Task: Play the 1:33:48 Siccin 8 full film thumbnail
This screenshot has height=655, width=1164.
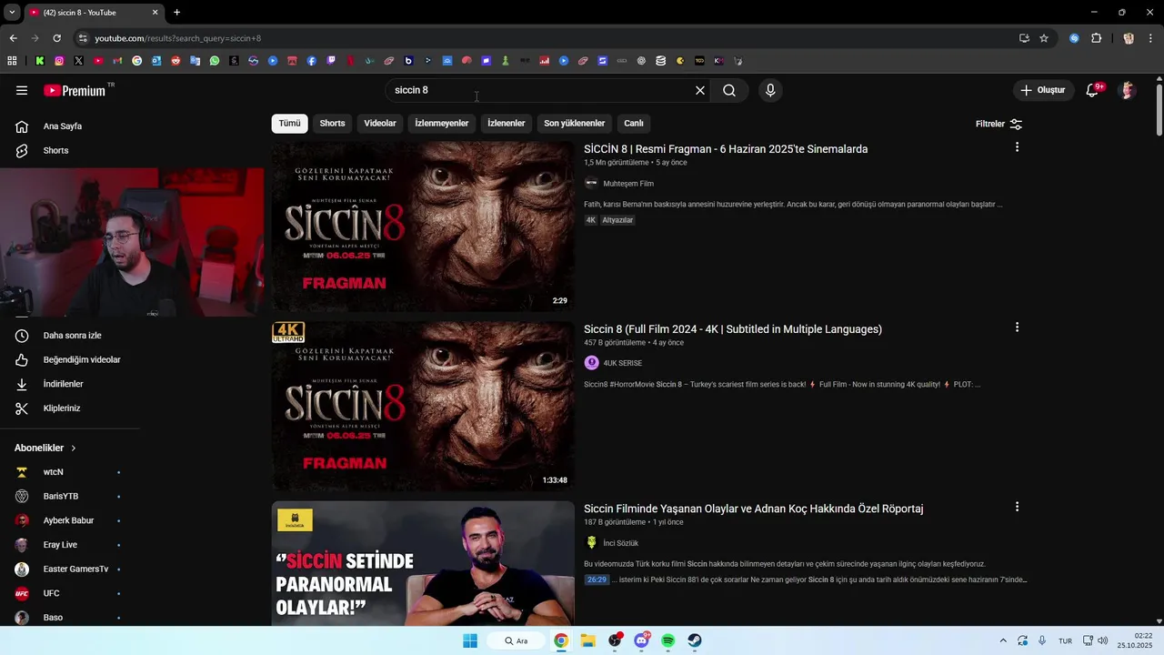Action: tap(423, 407)
